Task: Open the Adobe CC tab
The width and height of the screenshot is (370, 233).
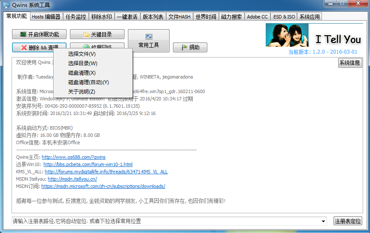Action: point(258,17)
